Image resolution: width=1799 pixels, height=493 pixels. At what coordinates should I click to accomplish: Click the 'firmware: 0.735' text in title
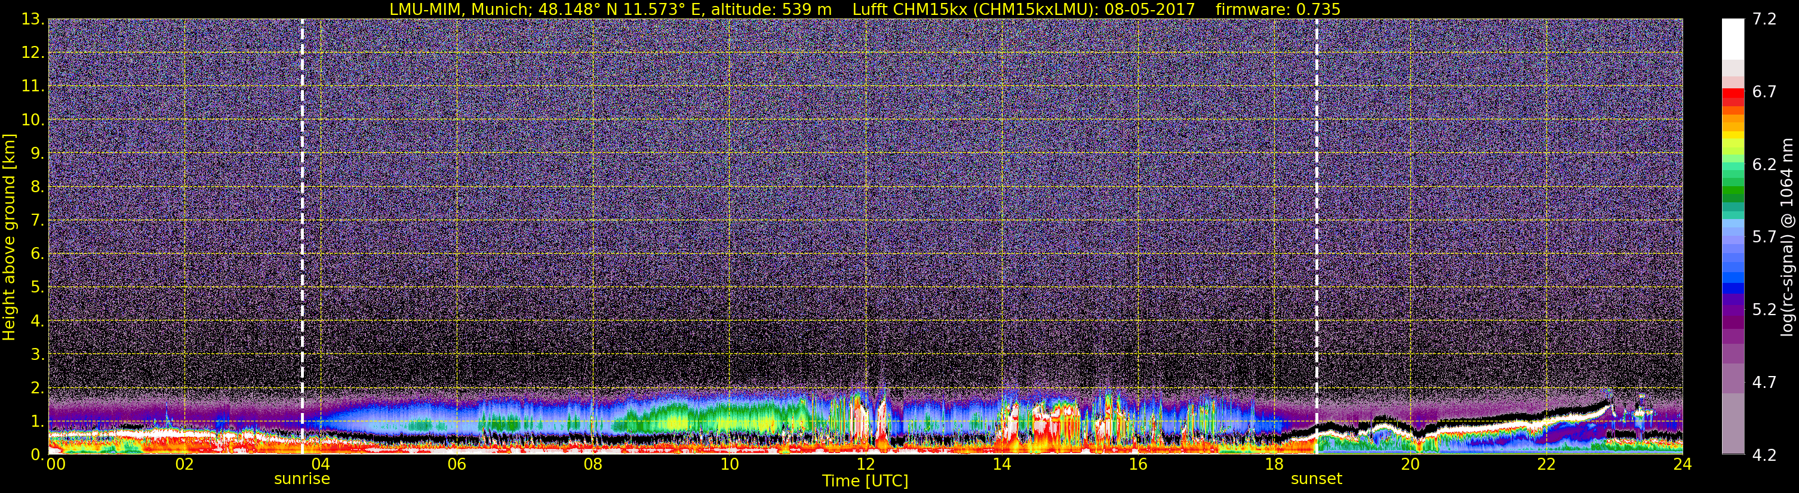(1277, 9)
